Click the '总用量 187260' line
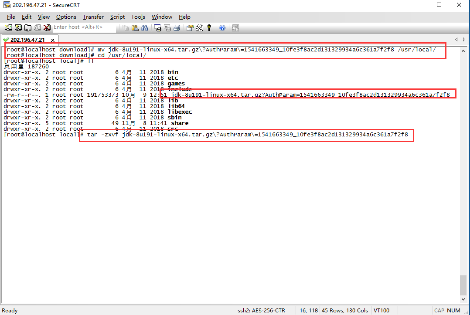This screenshot has height=315, width=470. [x=26, y=67]
